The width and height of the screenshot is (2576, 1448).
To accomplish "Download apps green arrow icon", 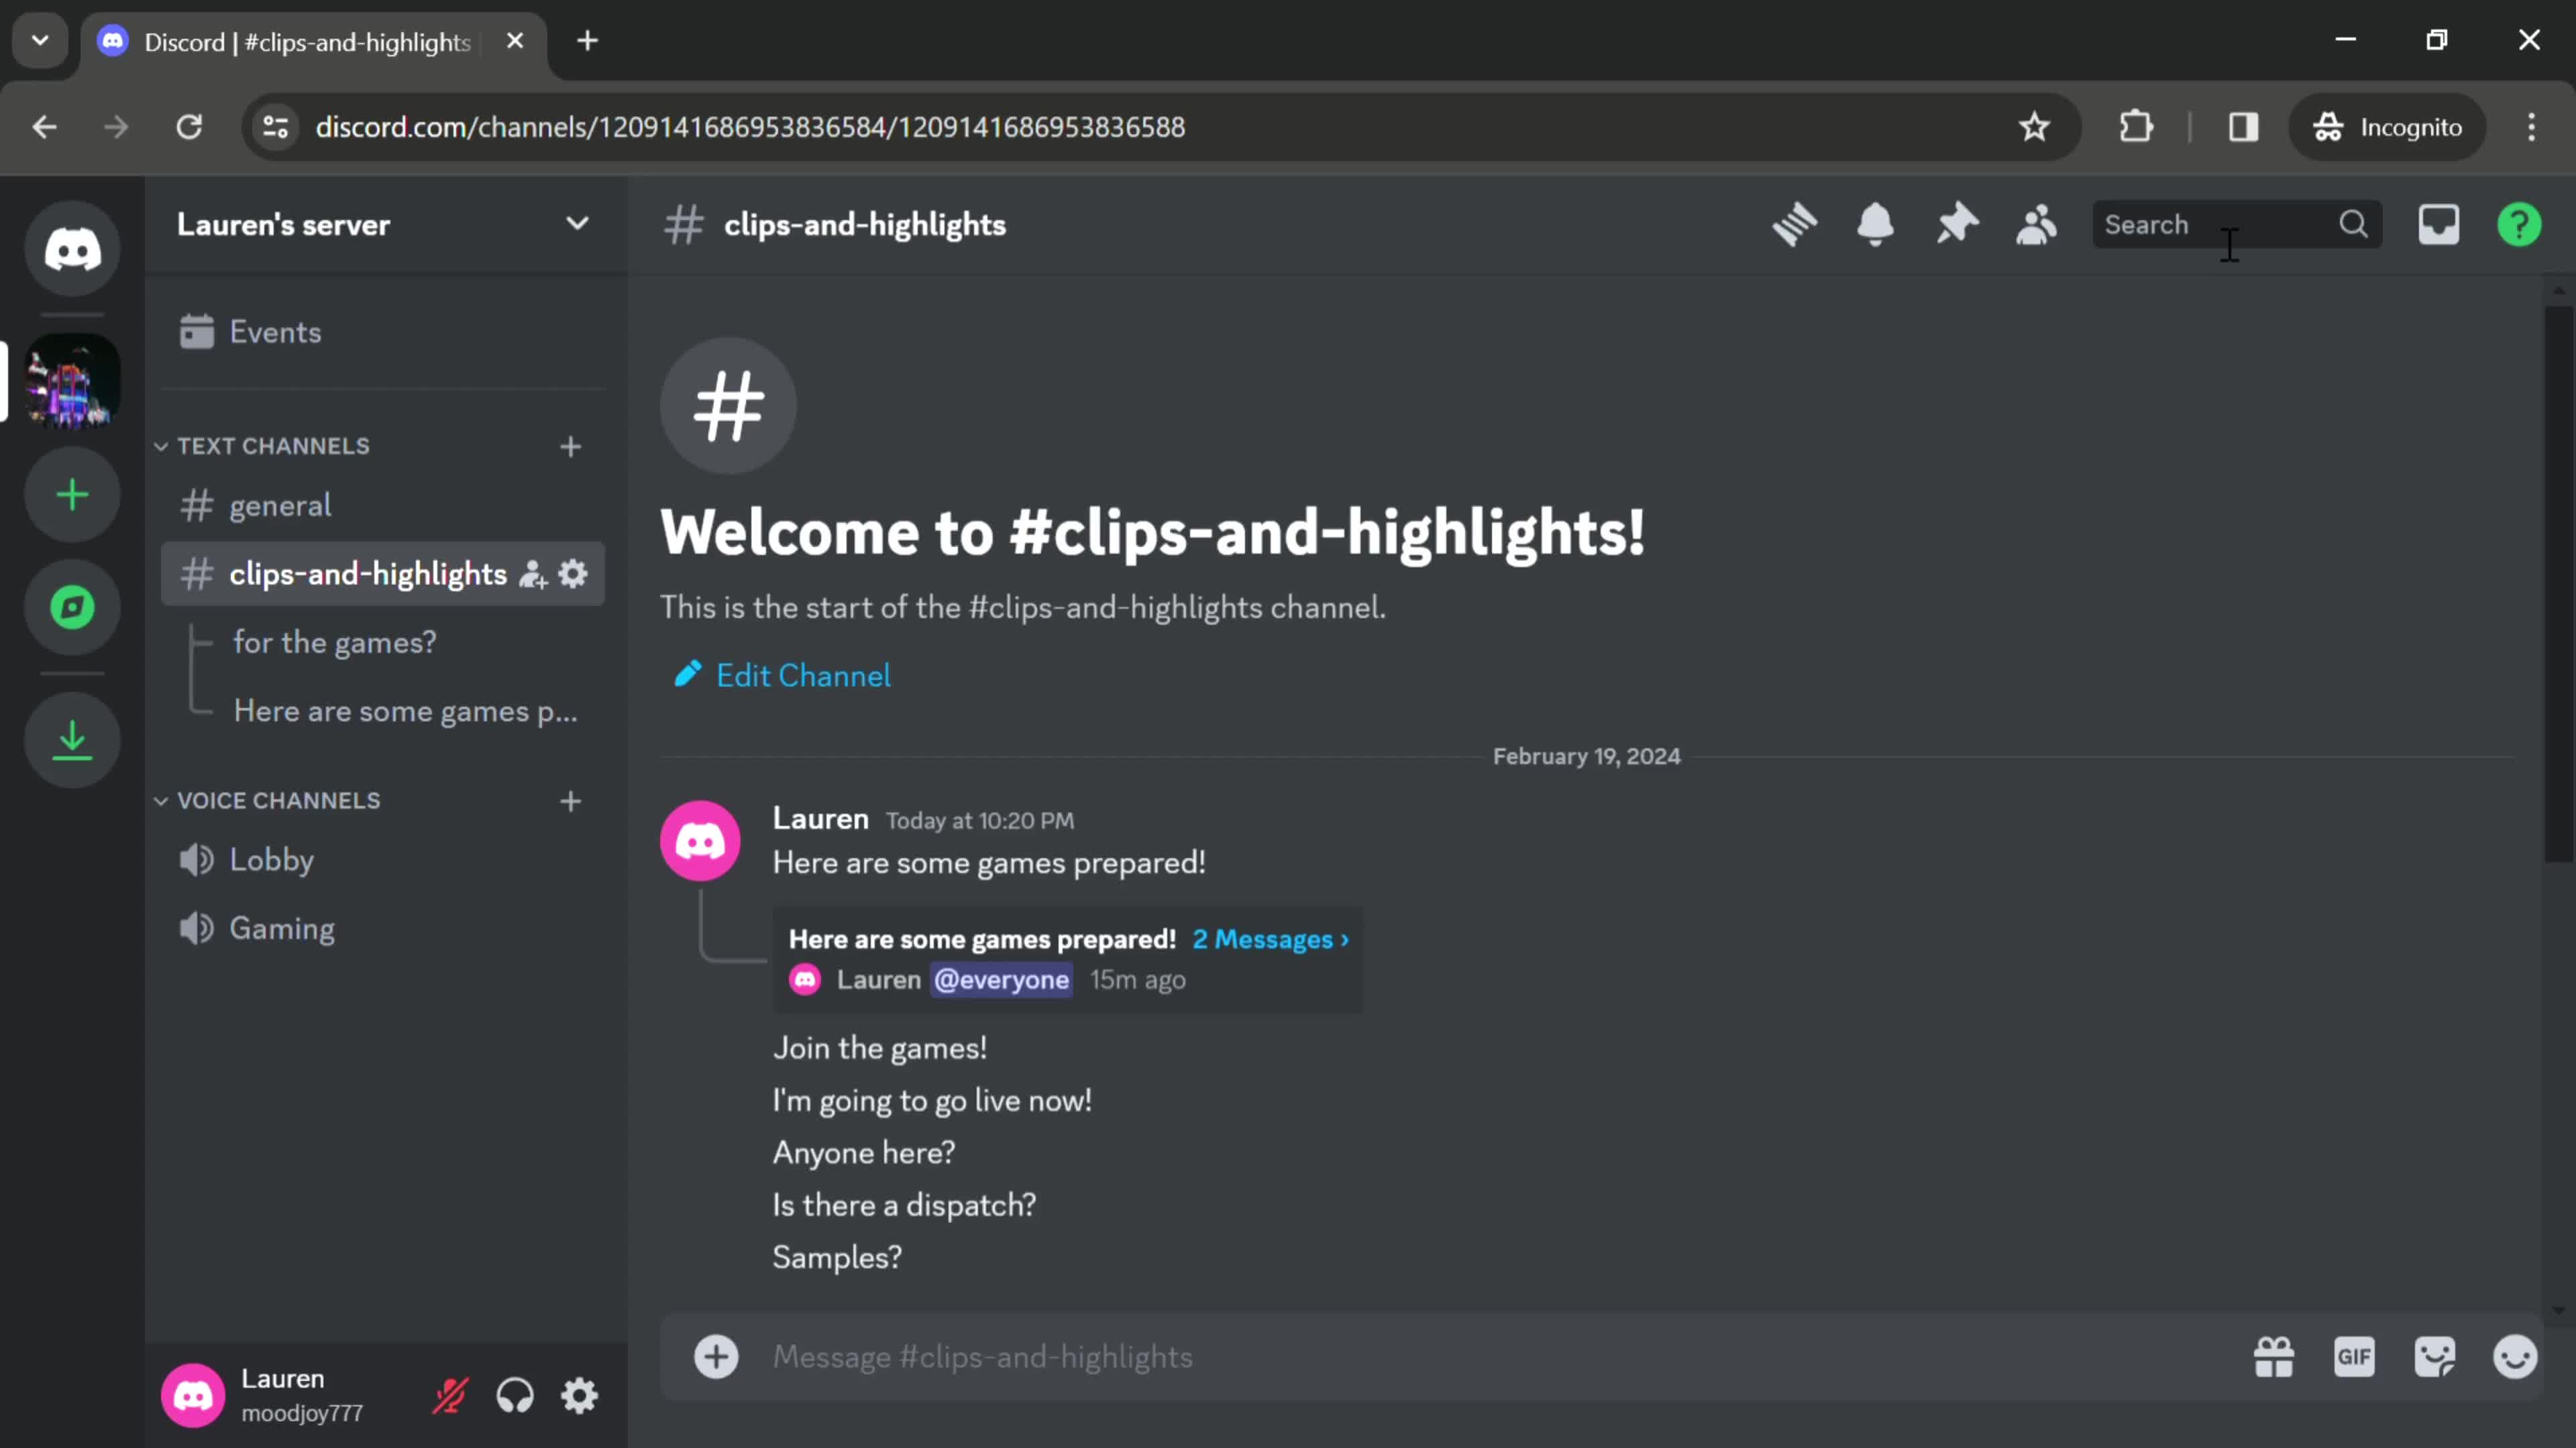I will pos(72,741).
